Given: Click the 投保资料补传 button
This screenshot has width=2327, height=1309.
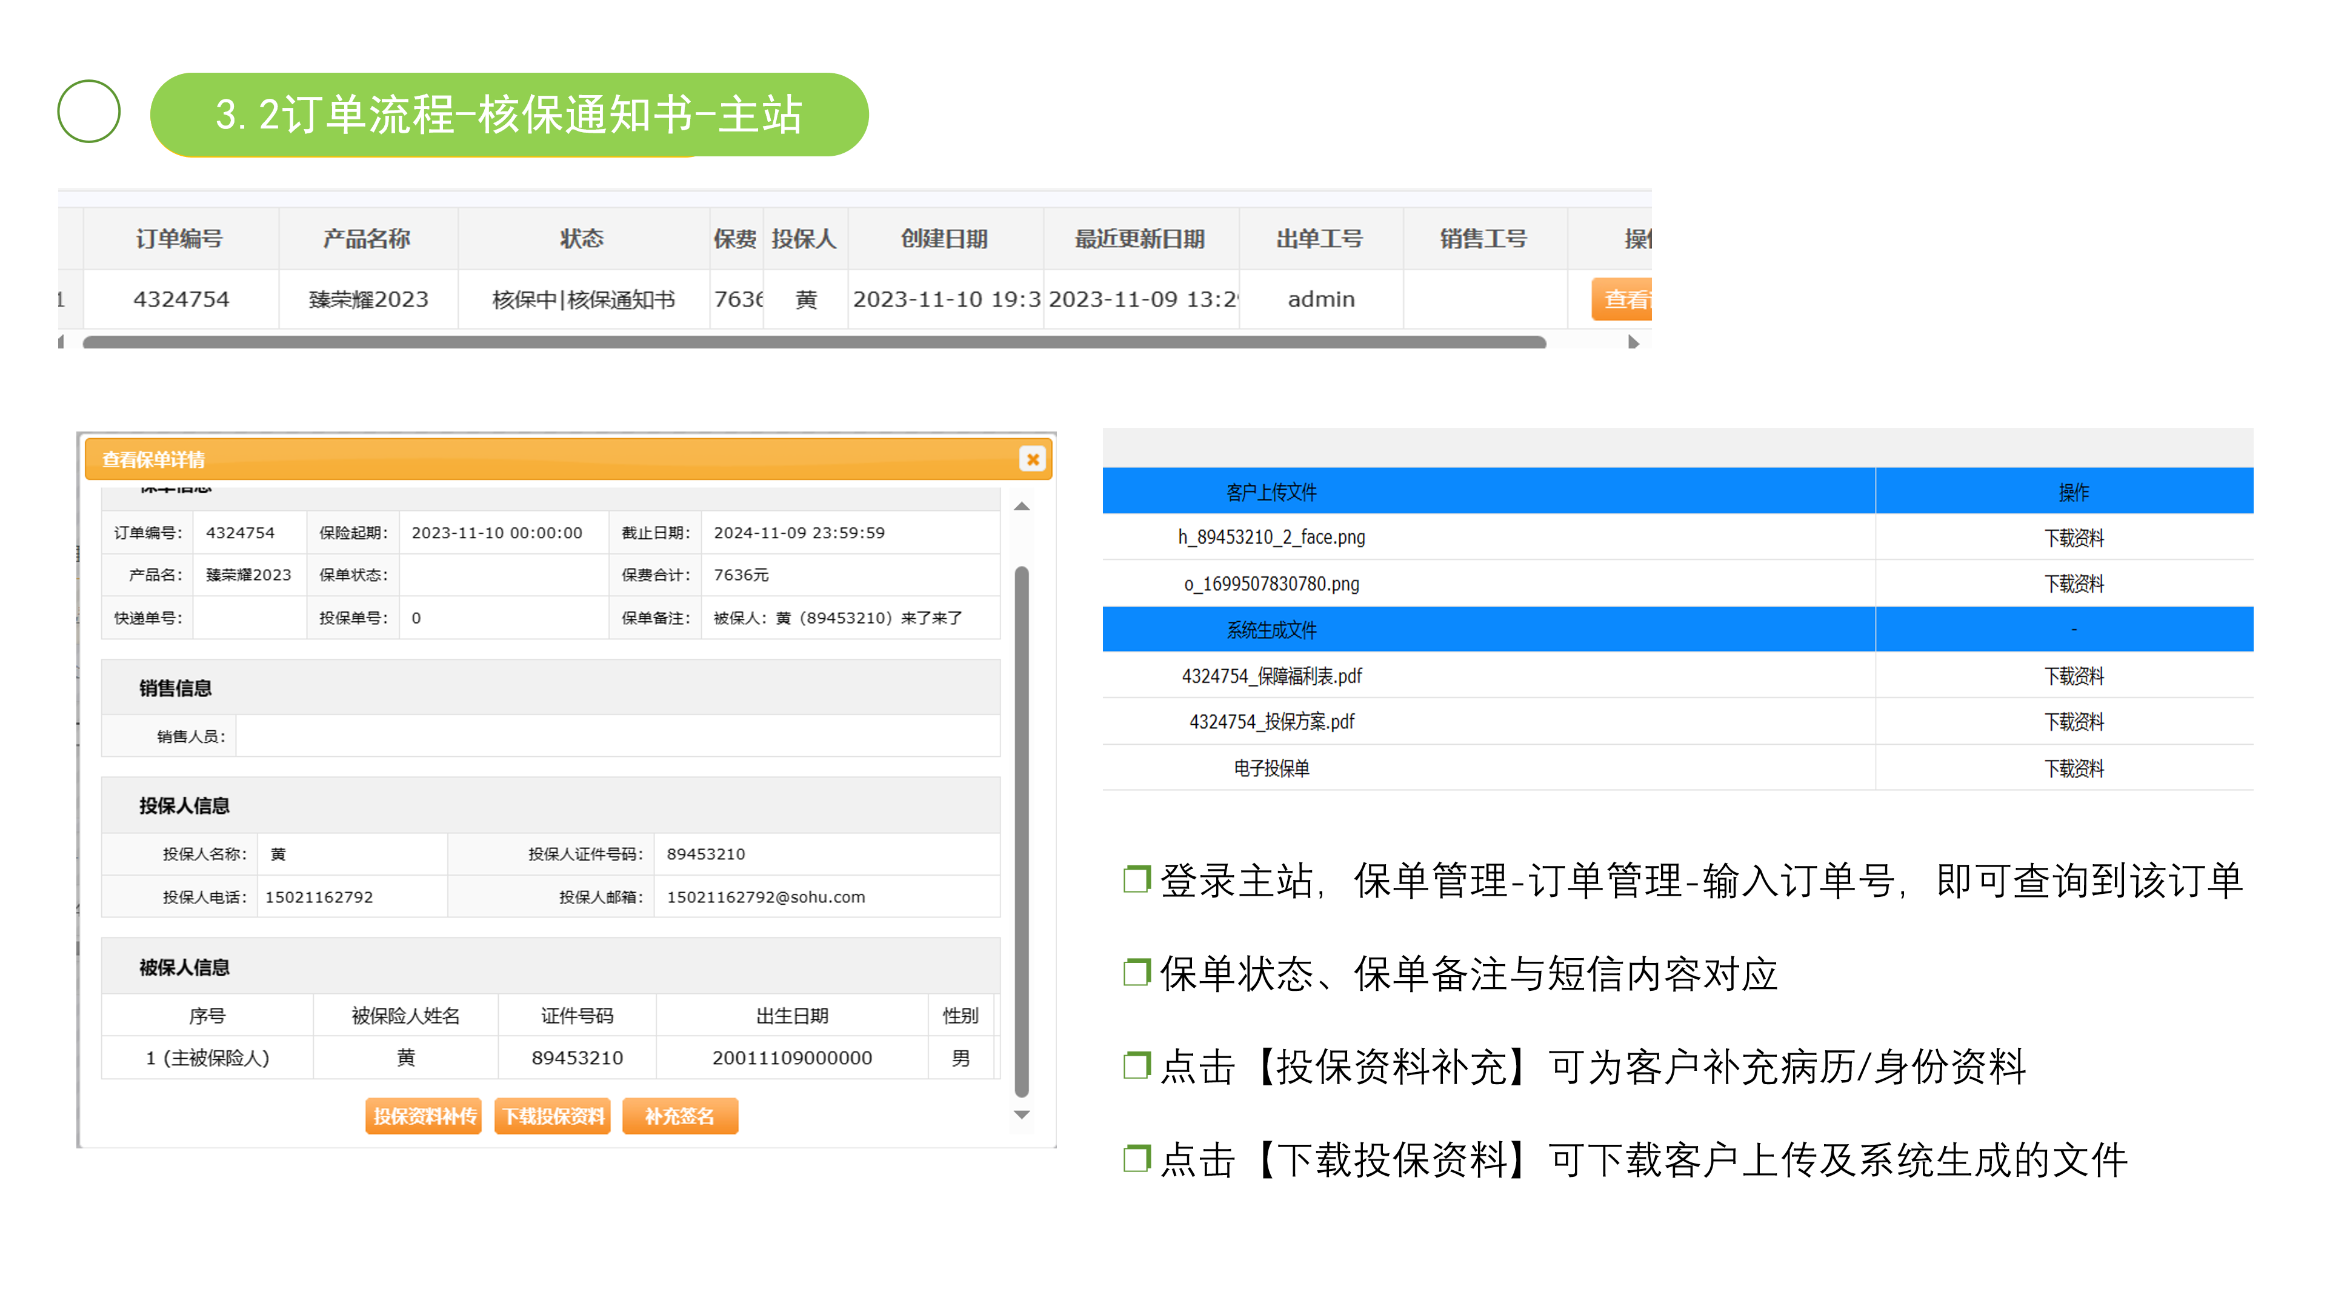Looking at the screenshot, I should [x=424, y=1116].
